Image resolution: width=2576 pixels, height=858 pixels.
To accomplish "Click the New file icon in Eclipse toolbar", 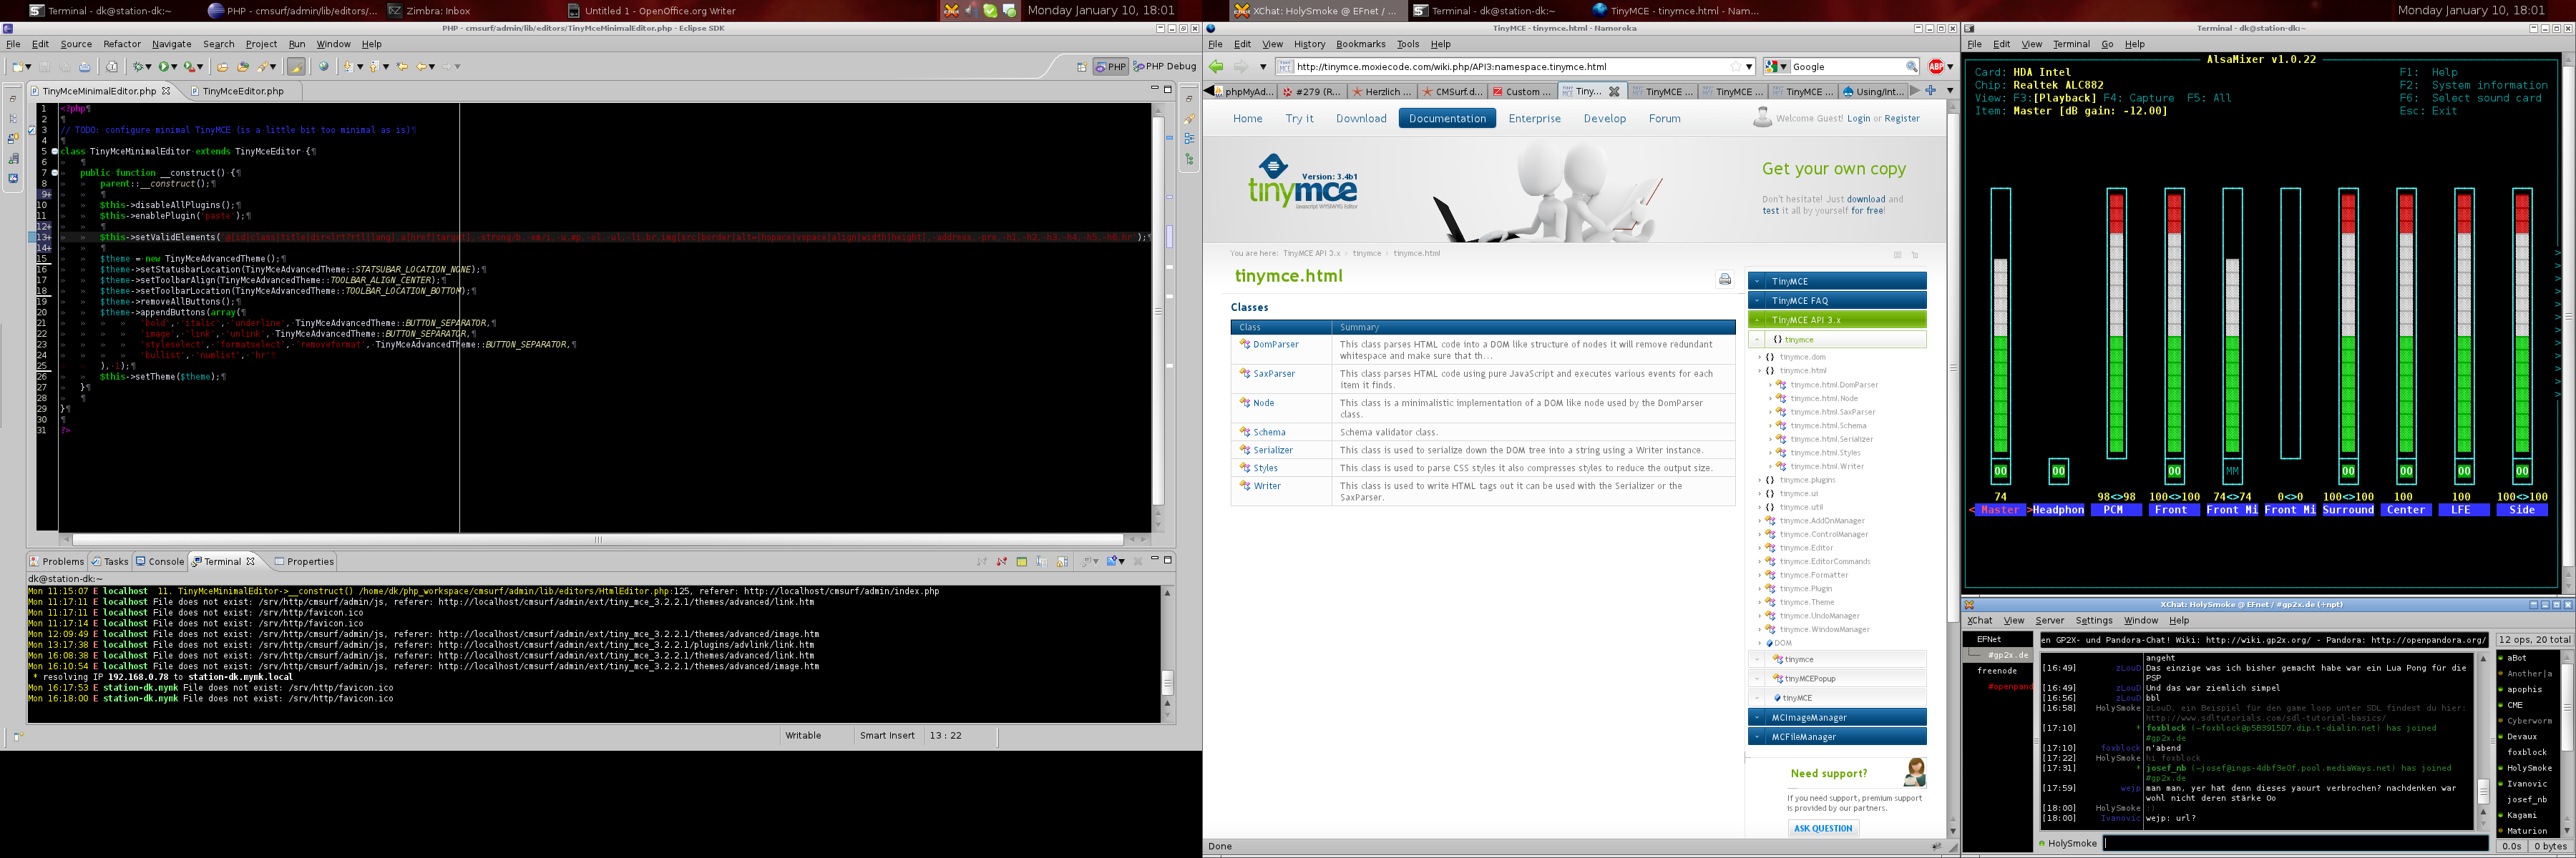I will tap(18, 67).
